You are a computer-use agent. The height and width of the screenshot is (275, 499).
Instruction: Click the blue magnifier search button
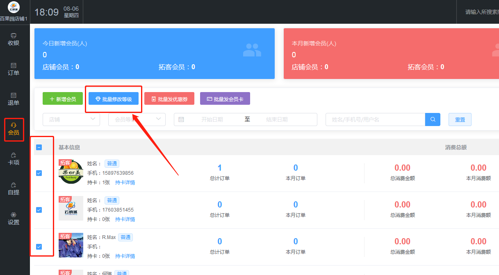pos(433,119)
